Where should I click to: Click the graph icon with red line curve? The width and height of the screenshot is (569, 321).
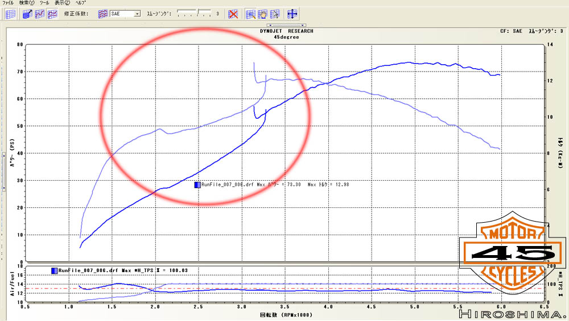(40, 14)
